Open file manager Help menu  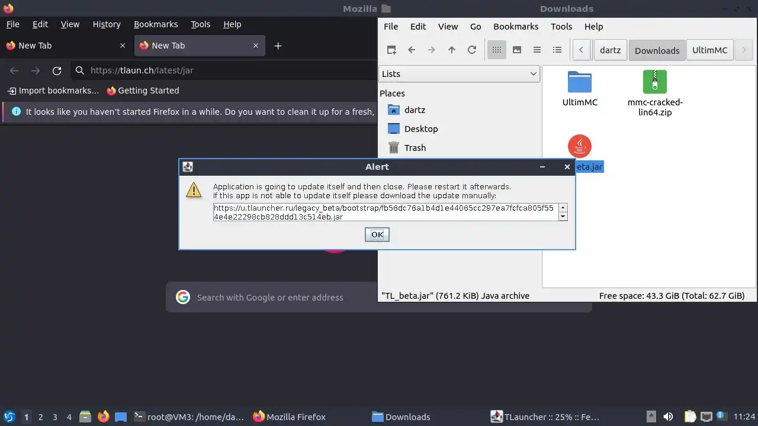(x=593, y=27)
